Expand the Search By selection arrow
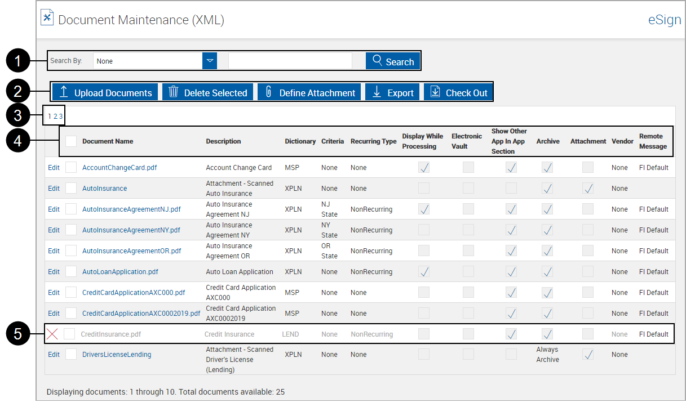Image resolution: width=686 pixels, height=407 pixels. click(x=209, y=60)
